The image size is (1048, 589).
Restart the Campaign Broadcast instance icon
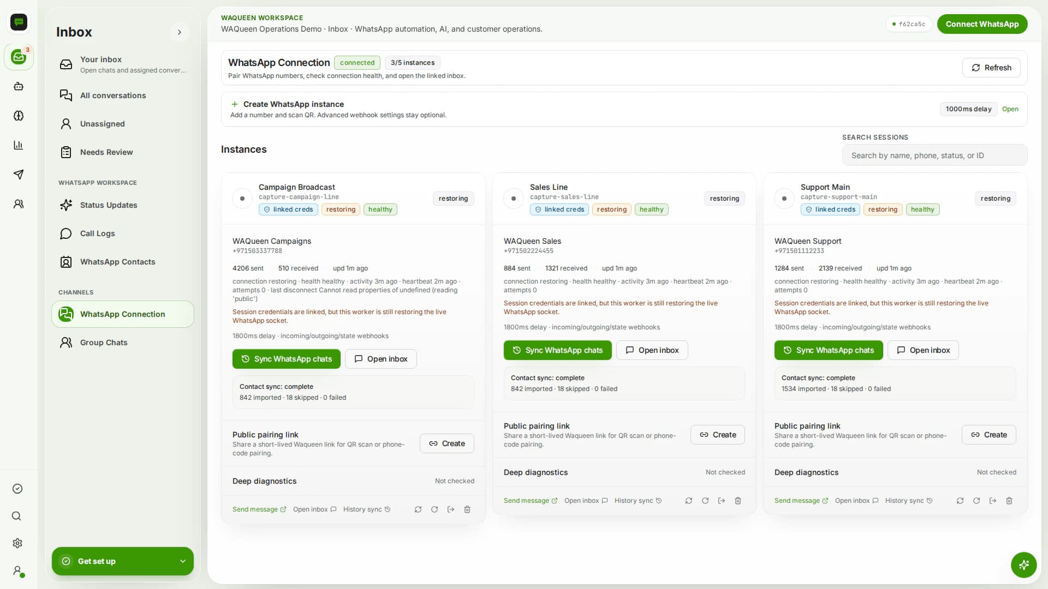434,509
